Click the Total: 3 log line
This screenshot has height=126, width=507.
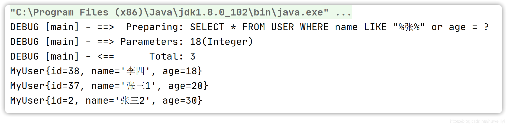(x=103, y=56)
